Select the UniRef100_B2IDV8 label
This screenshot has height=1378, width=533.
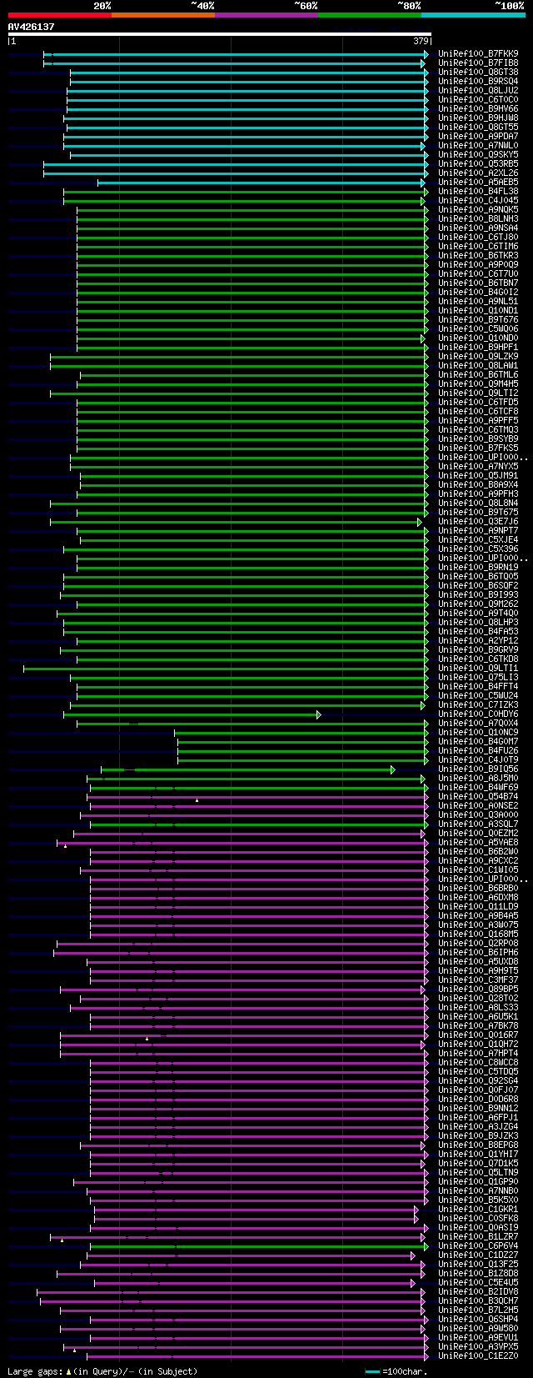pos(478,1292)
